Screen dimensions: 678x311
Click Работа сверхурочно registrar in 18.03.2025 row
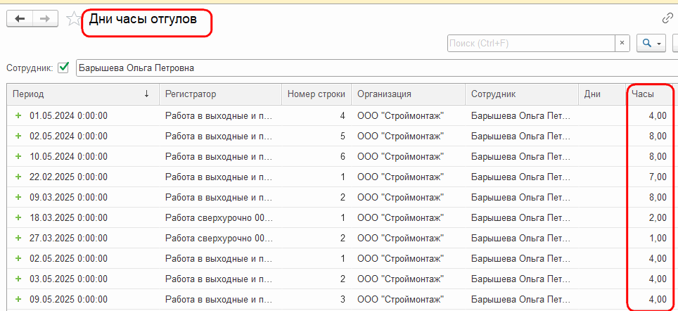(219, 217)
